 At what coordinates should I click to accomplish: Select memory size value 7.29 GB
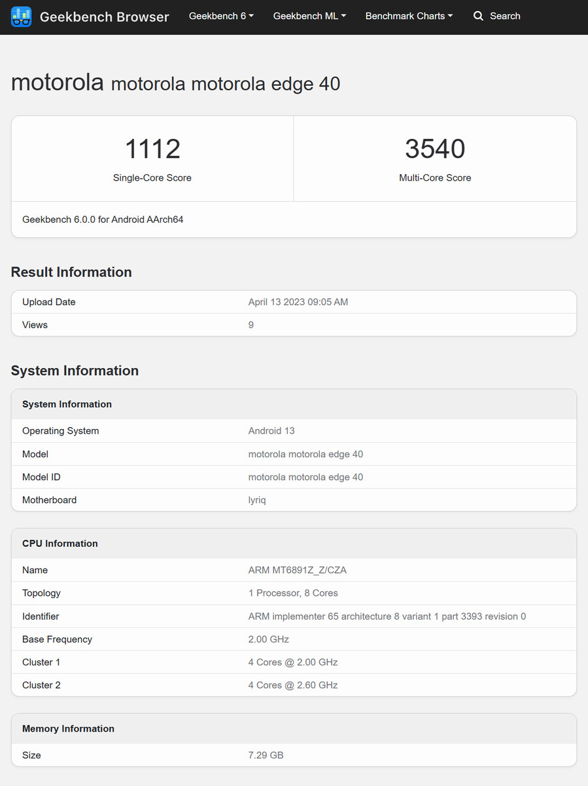266,755
